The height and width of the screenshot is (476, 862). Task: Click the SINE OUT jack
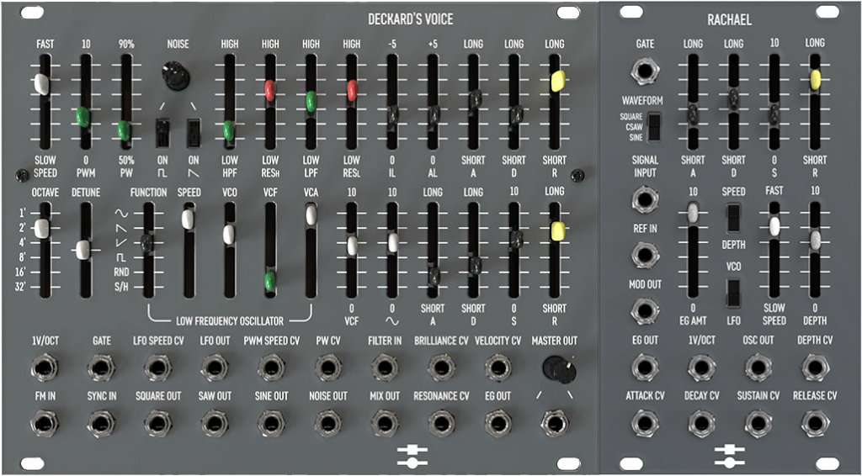point(272,423)
